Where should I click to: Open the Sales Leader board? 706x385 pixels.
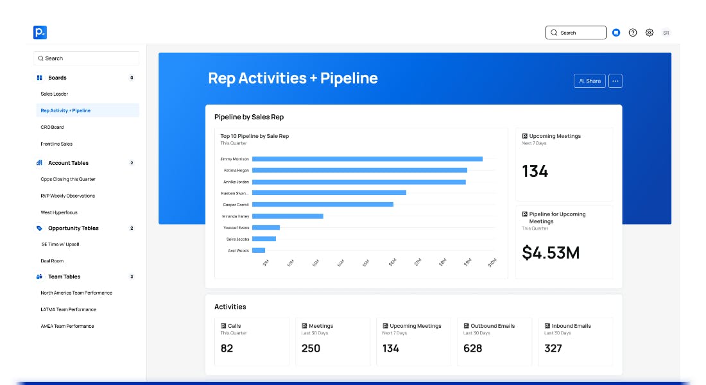click(55, 94)
